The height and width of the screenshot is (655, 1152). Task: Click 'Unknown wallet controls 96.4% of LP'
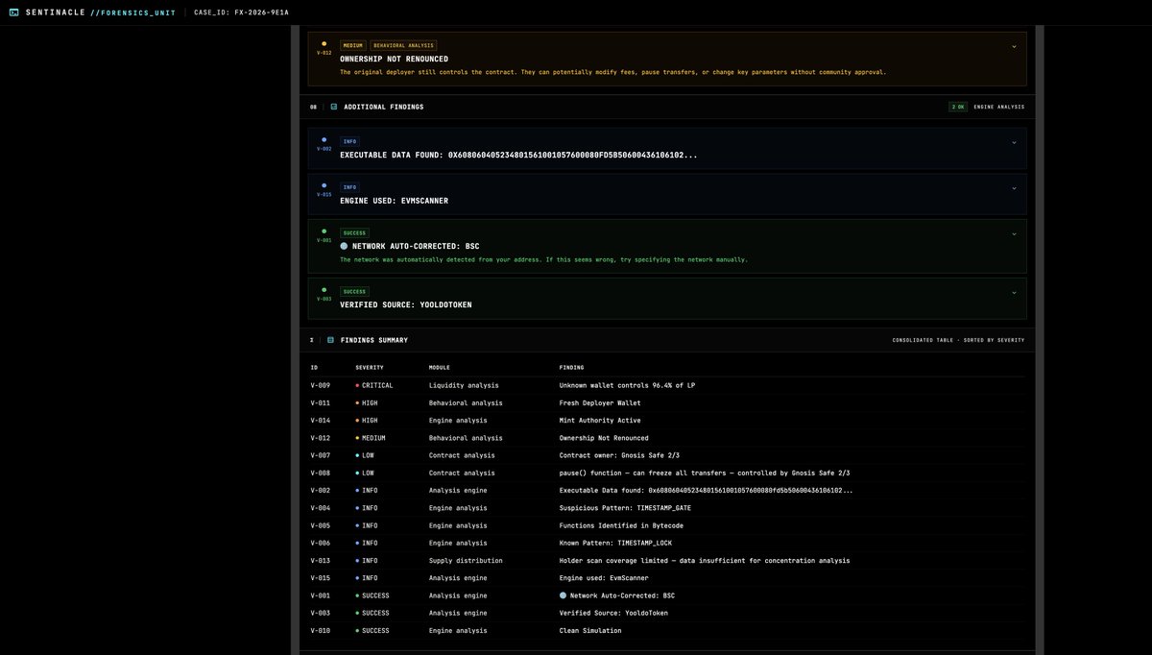[627, 385]
